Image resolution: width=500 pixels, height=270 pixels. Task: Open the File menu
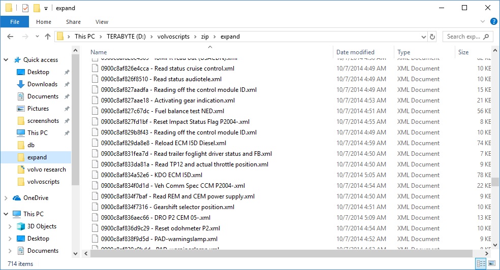tap(15, 22)
